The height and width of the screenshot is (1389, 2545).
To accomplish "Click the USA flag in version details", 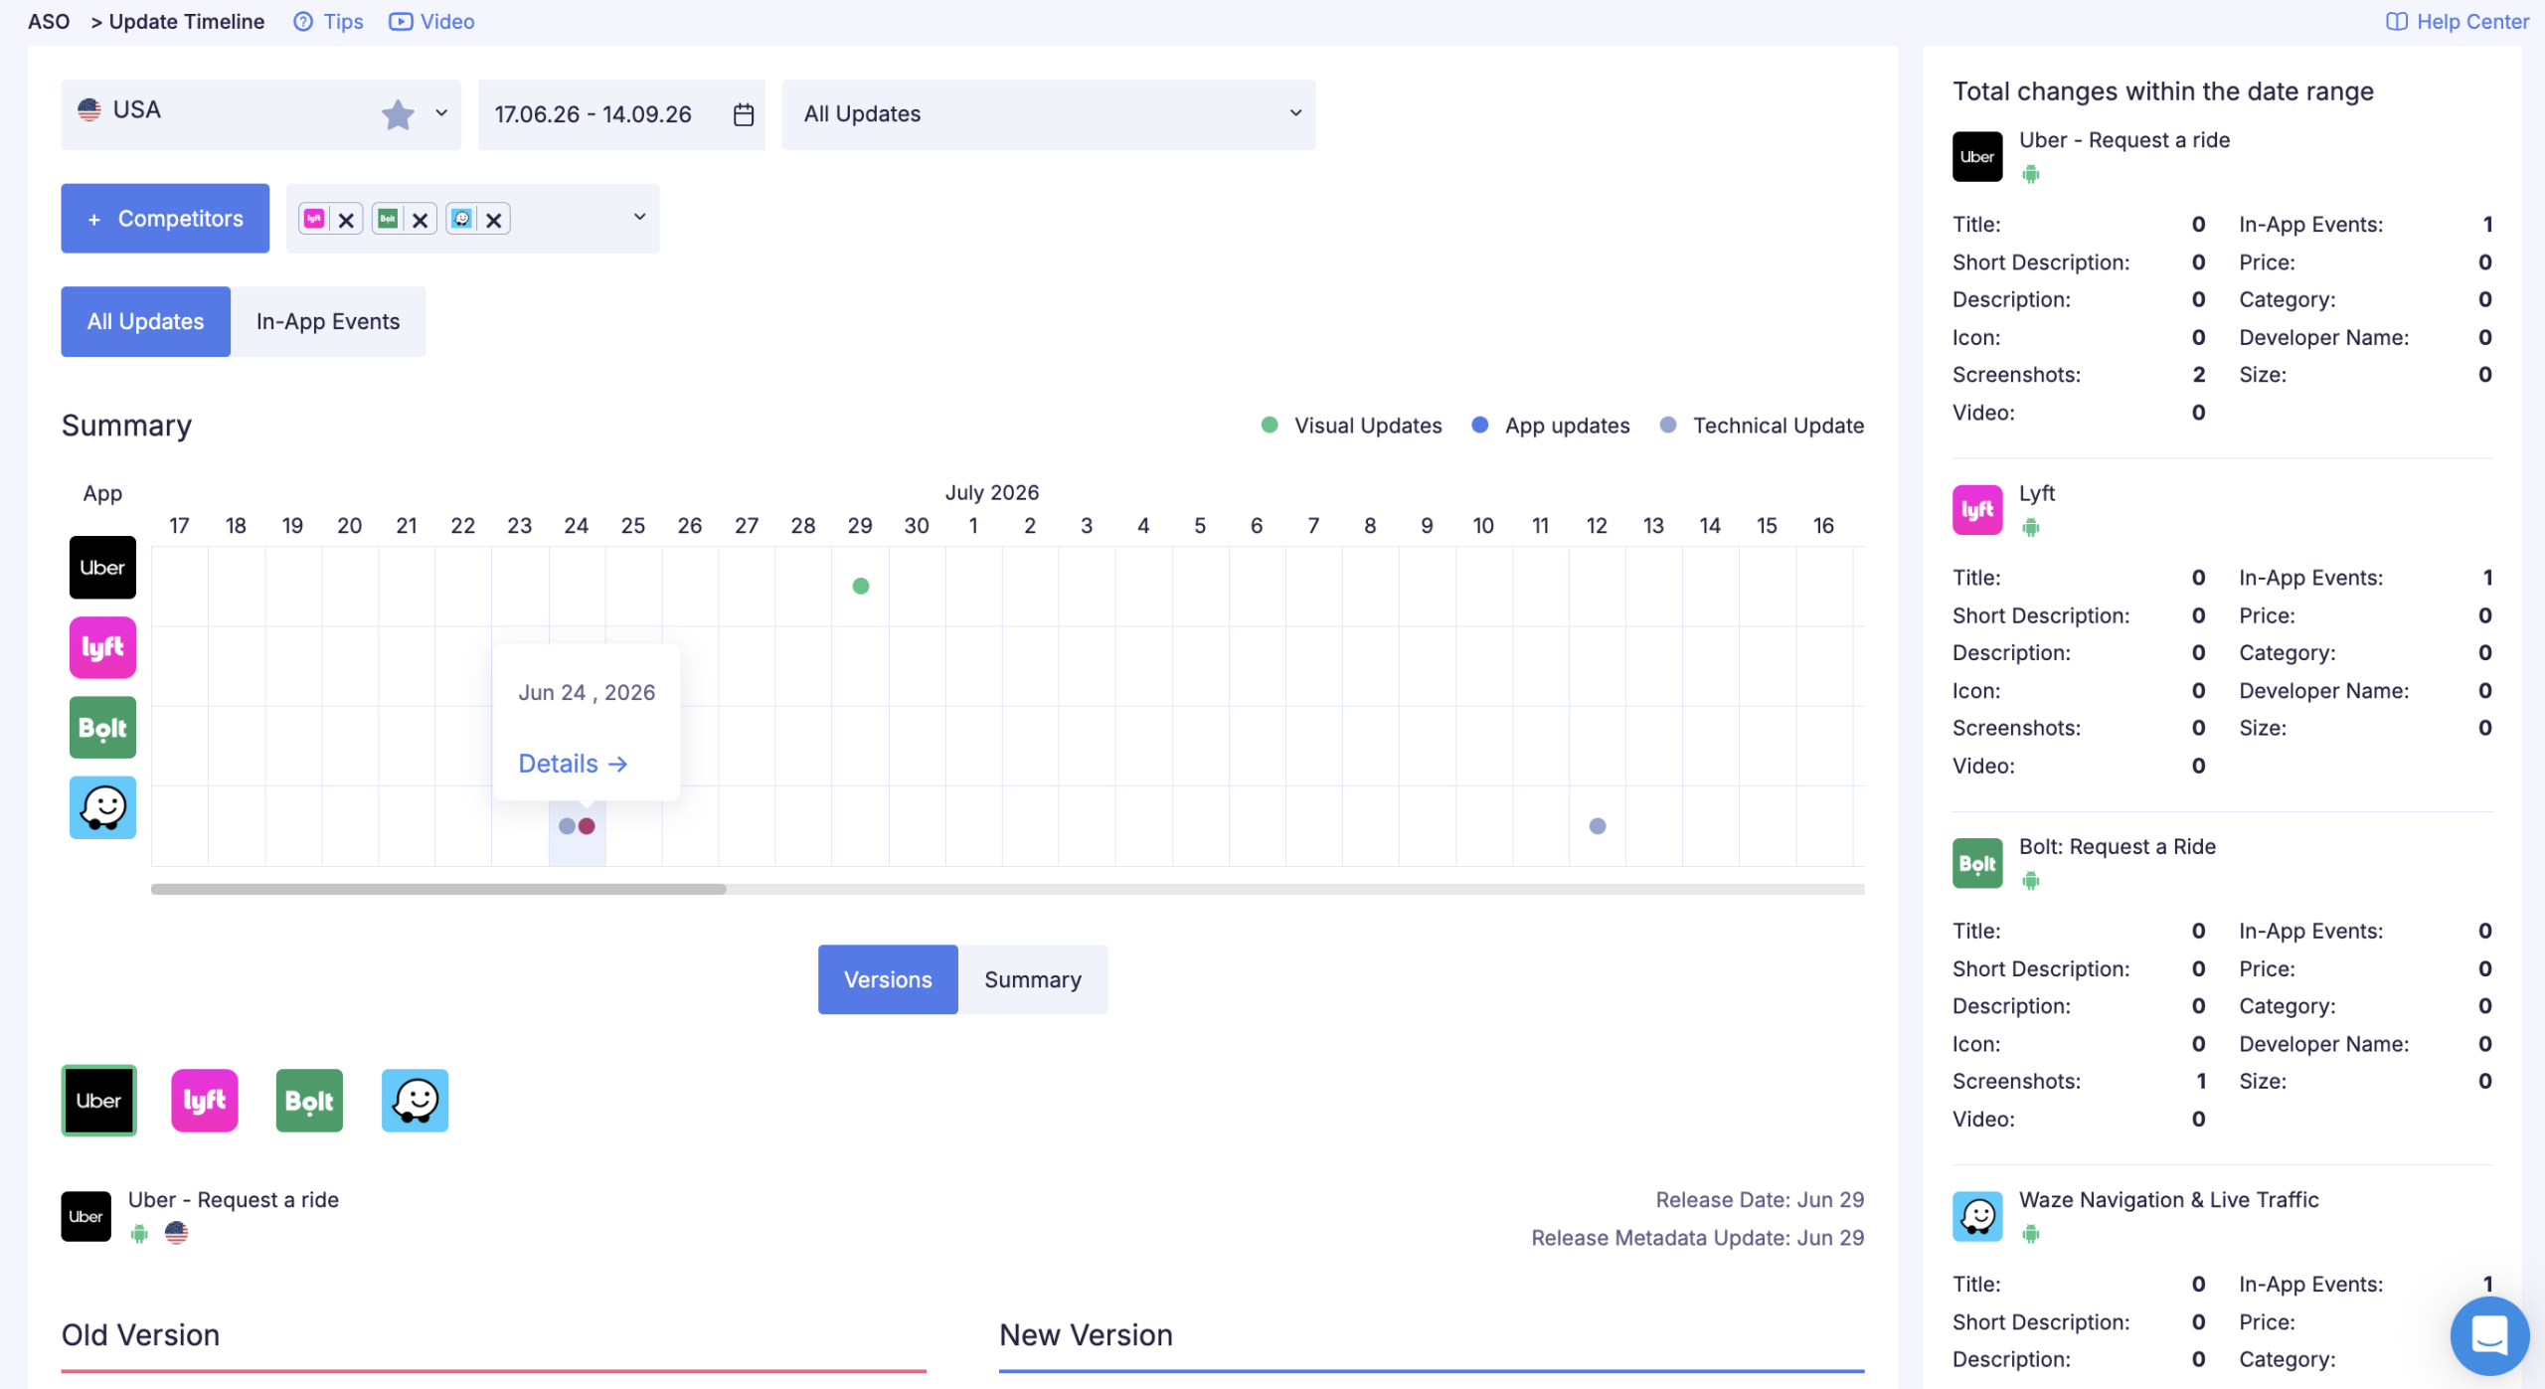I will [x=177, y=1234].
